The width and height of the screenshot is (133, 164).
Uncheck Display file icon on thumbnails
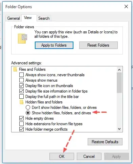point(21,86)
